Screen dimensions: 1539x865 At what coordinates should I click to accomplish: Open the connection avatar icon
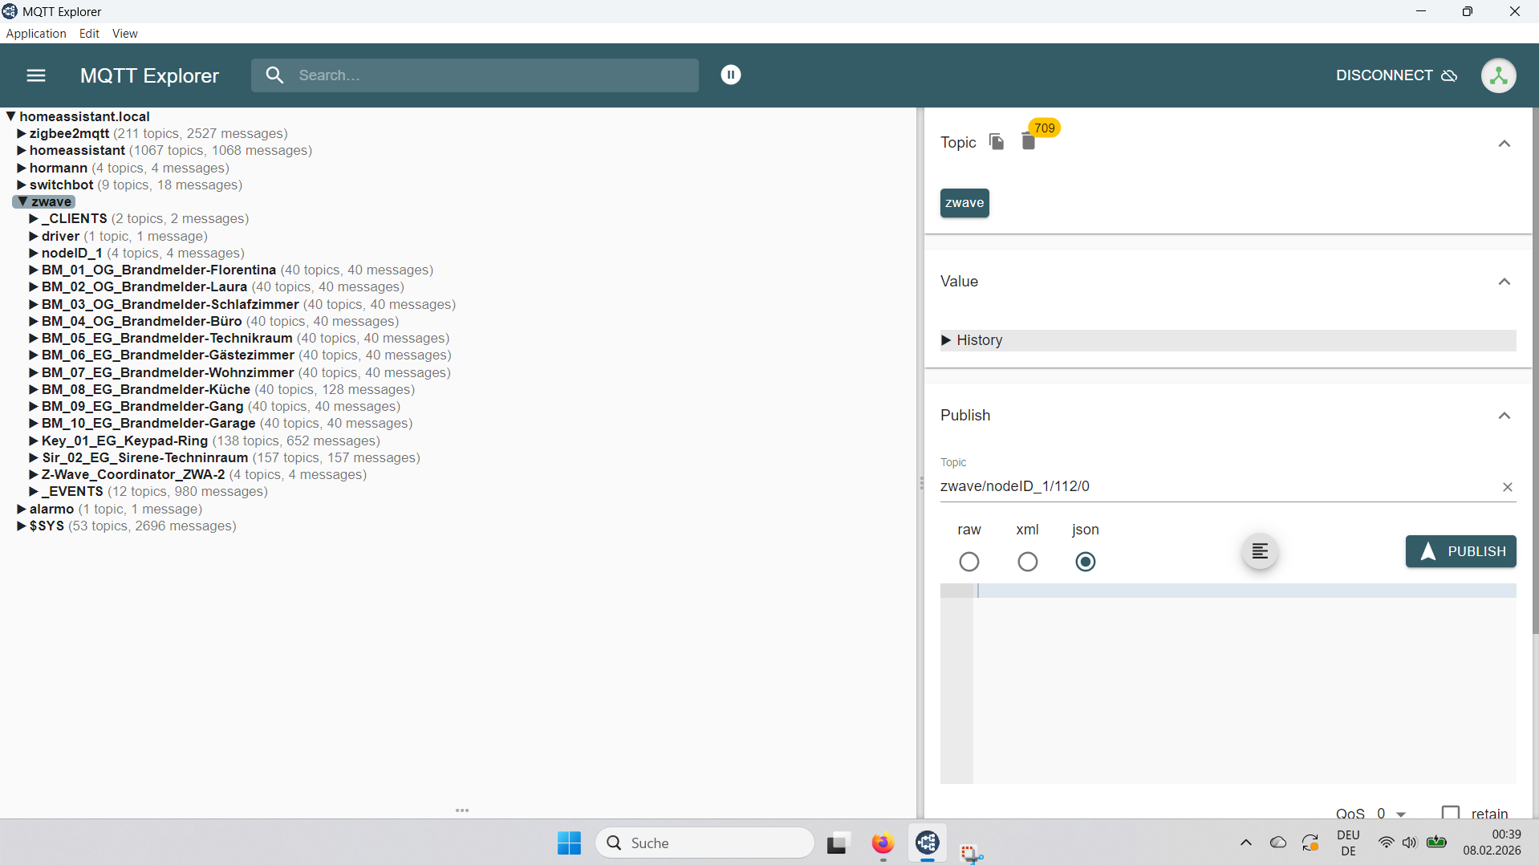1498,75
